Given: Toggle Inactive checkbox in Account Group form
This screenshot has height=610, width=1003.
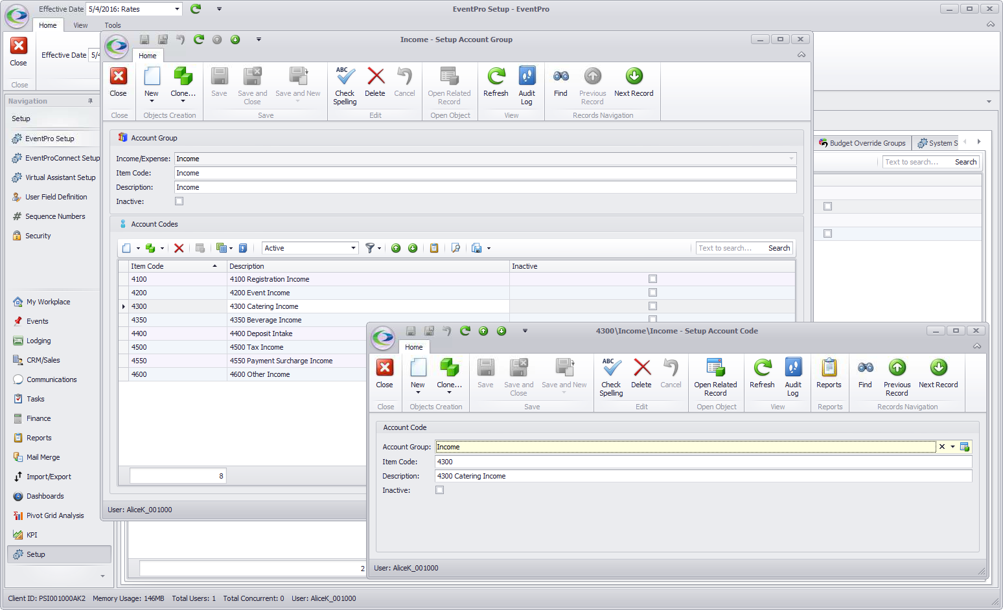Looking at the screenshot, I should tap(179, 201).
